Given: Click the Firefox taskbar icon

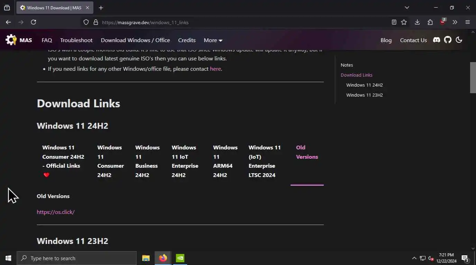Looking at the screenshot, I should coord(163,258).
